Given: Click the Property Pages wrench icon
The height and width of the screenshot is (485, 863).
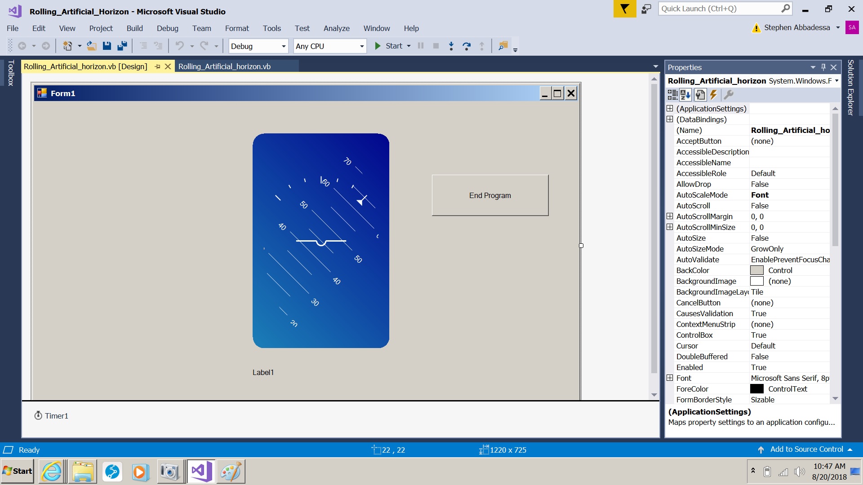Looking at the screenshot, I should pos(729,95).
